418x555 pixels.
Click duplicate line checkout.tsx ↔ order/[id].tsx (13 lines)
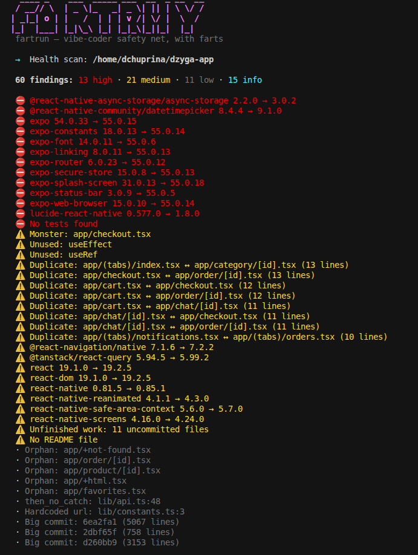(172, 275)
